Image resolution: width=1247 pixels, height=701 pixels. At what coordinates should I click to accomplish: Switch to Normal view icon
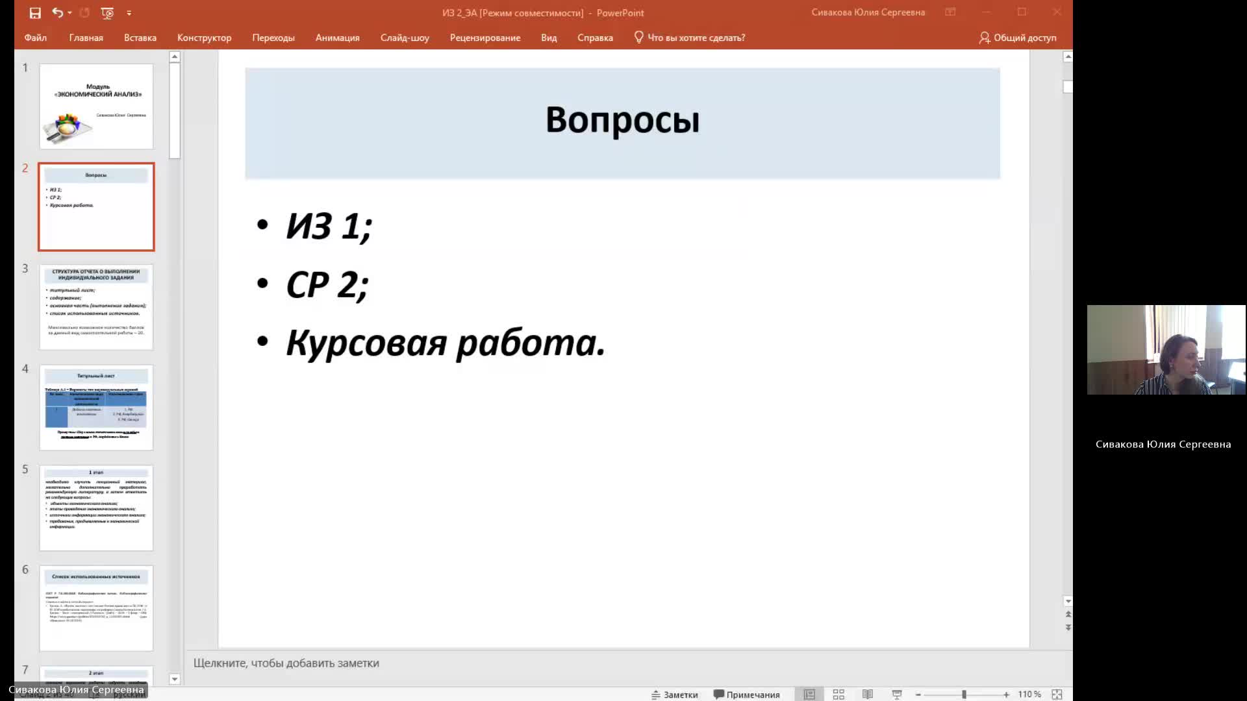[x=809, y=695]
